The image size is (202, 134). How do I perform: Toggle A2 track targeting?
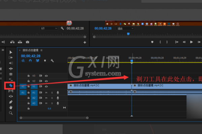pos(34,98)
